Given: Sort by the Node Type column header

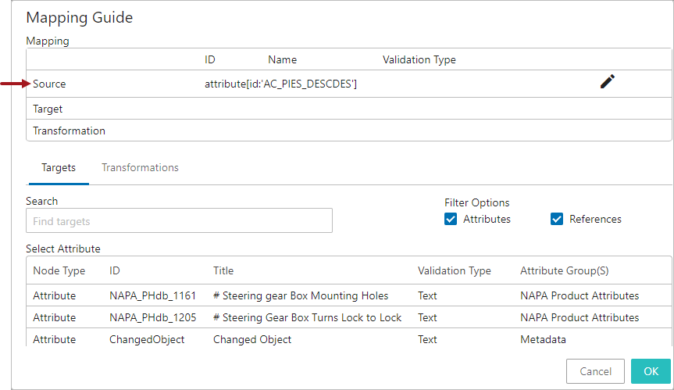Looking at the screenshot, I should pos(59,270).
